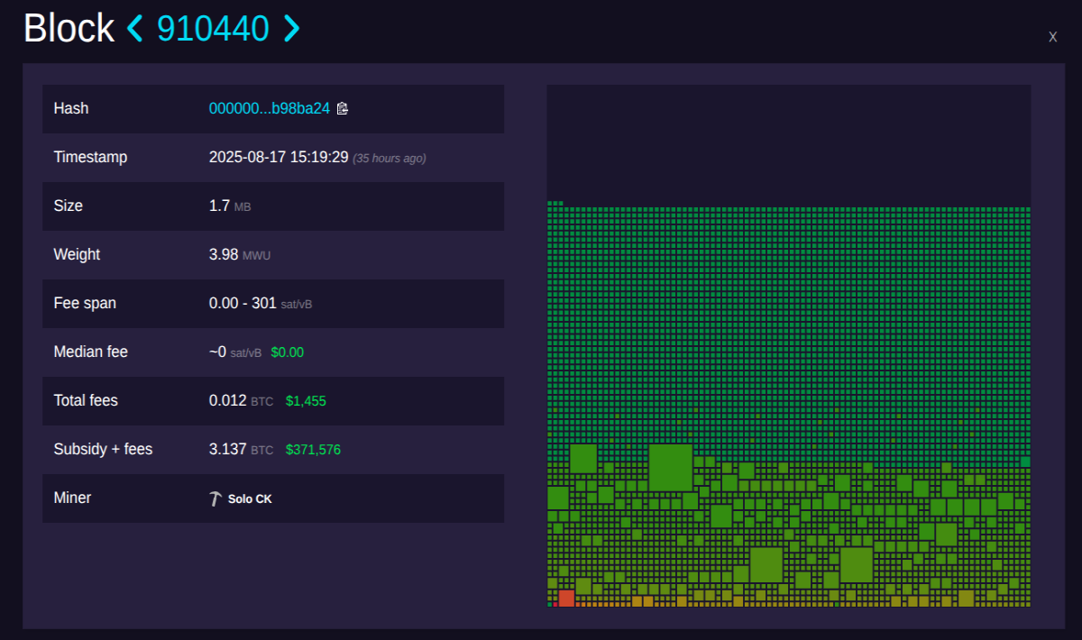
Task: Go to the previous block with left chevron
Action: click(x=135, y=29)
